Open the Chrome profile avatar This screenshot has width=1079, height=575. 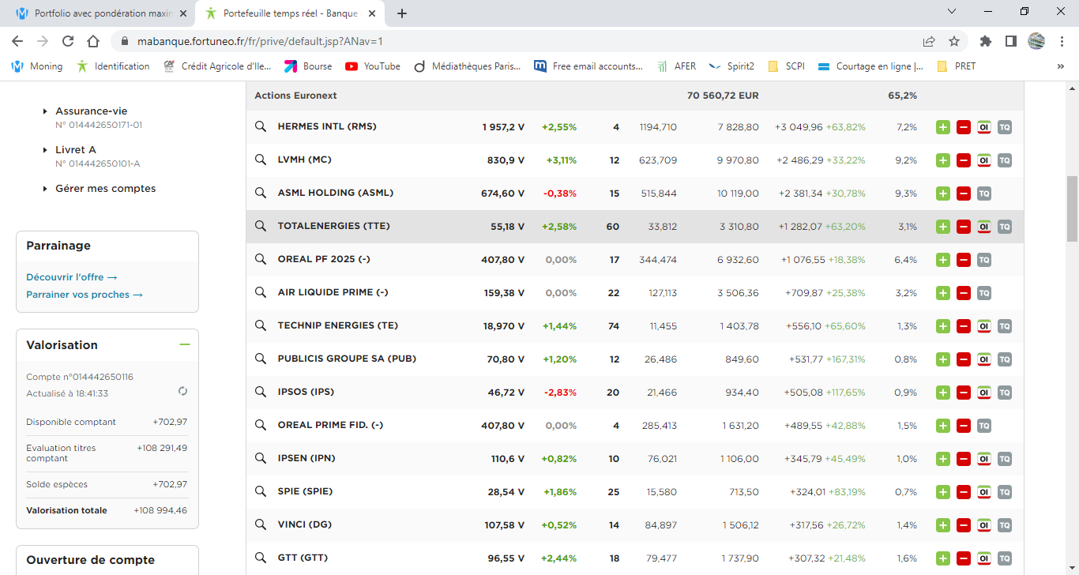(1036, 41)
